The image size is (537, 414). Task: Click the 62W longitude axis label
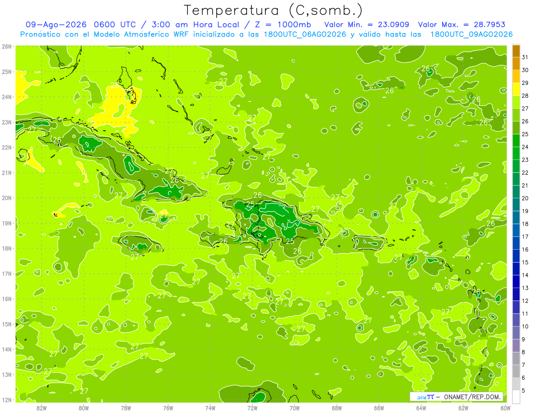click(463, 408)
